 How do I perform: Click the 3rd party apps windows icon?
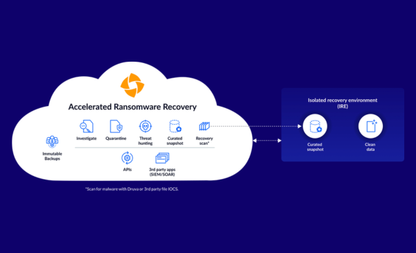(162, 158)
